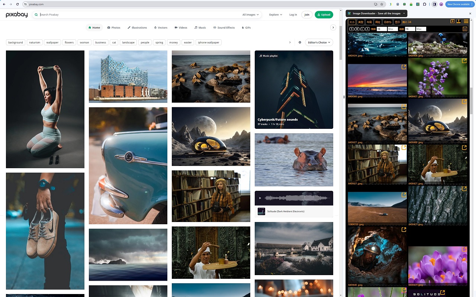Click the Join button
Screen dimensions: 476x297
(307, 15)
